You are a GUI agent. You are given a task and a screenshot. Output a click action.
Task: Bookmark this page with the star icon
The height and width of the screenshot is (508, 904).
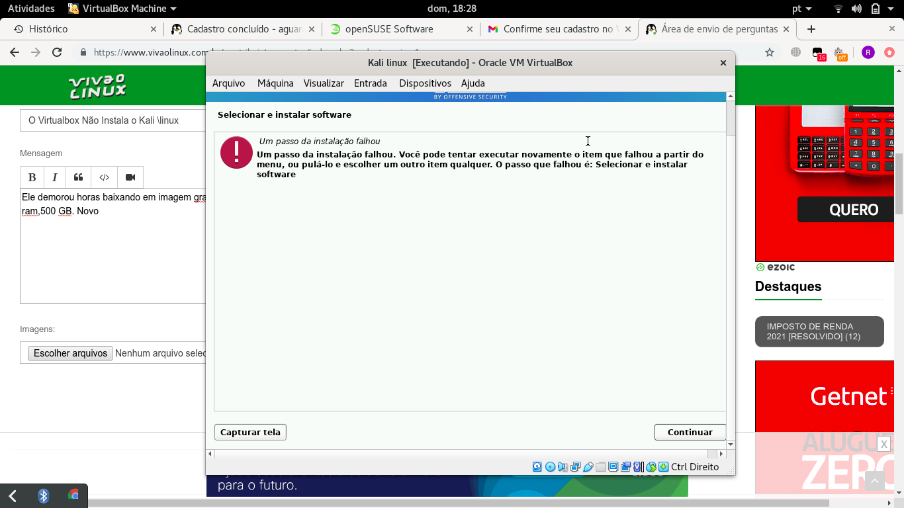(x=770, y=52)
